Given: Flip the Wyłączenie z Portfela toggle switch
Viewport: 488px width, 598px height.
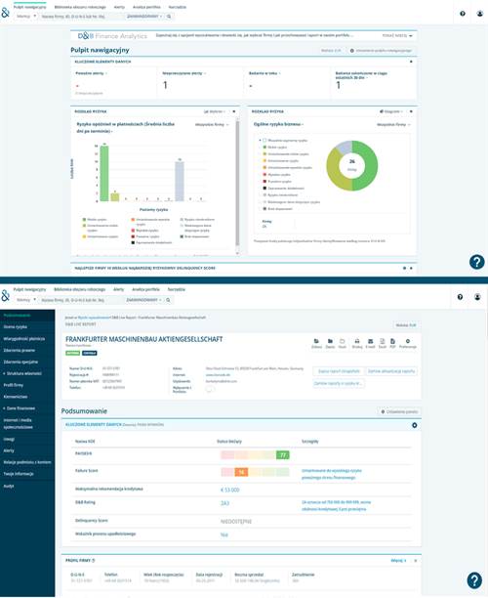Looking at the screenshot, I should [209, 389].
